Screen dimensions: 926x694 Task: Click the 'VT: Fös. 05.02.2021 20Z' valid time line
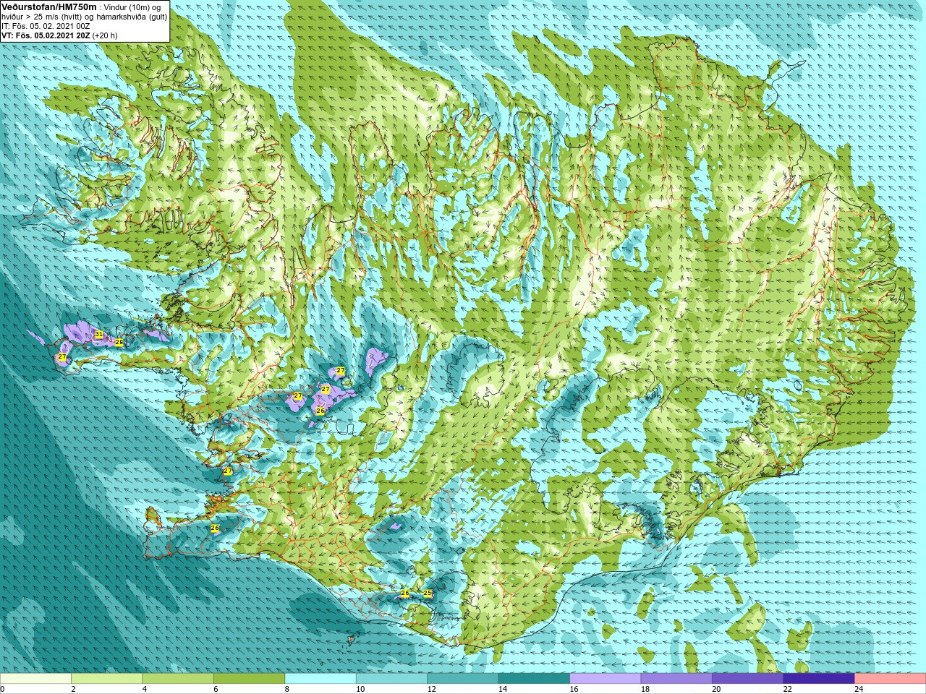(x=46, y=35)
